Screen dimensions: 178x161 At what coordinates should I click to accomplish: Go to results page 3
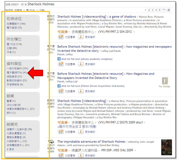tap(152, 10)
